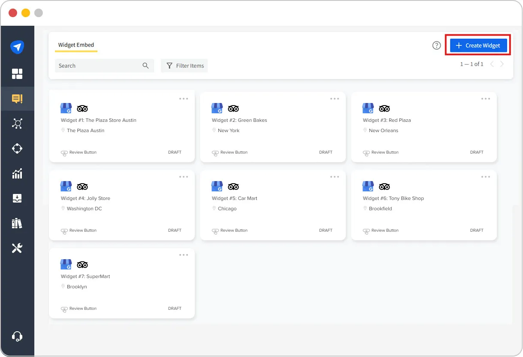Click inside the Search field

[99, 66]
